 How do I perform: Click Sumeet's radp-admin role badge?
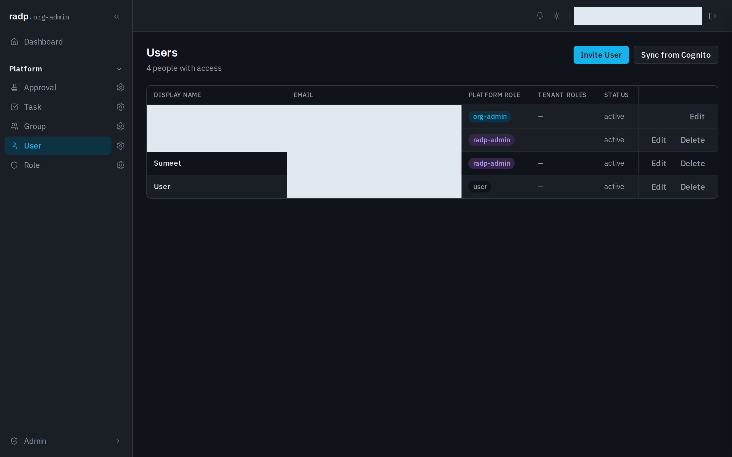pos(492,163)
